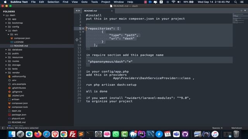Open Safari compass icon in dock
Image resolution: width=248 pixels, height=139 pixels.
coord(46,134)
